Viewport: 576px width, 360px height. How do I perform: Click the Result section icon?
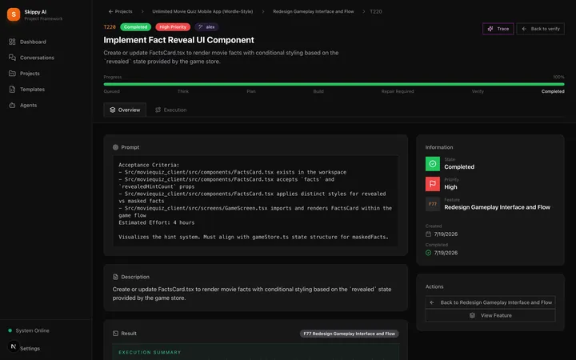pos(115,334)
